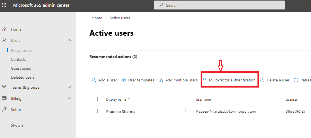Click the Active users breadcrumb

pyautogui.click(x=120, y=18)
